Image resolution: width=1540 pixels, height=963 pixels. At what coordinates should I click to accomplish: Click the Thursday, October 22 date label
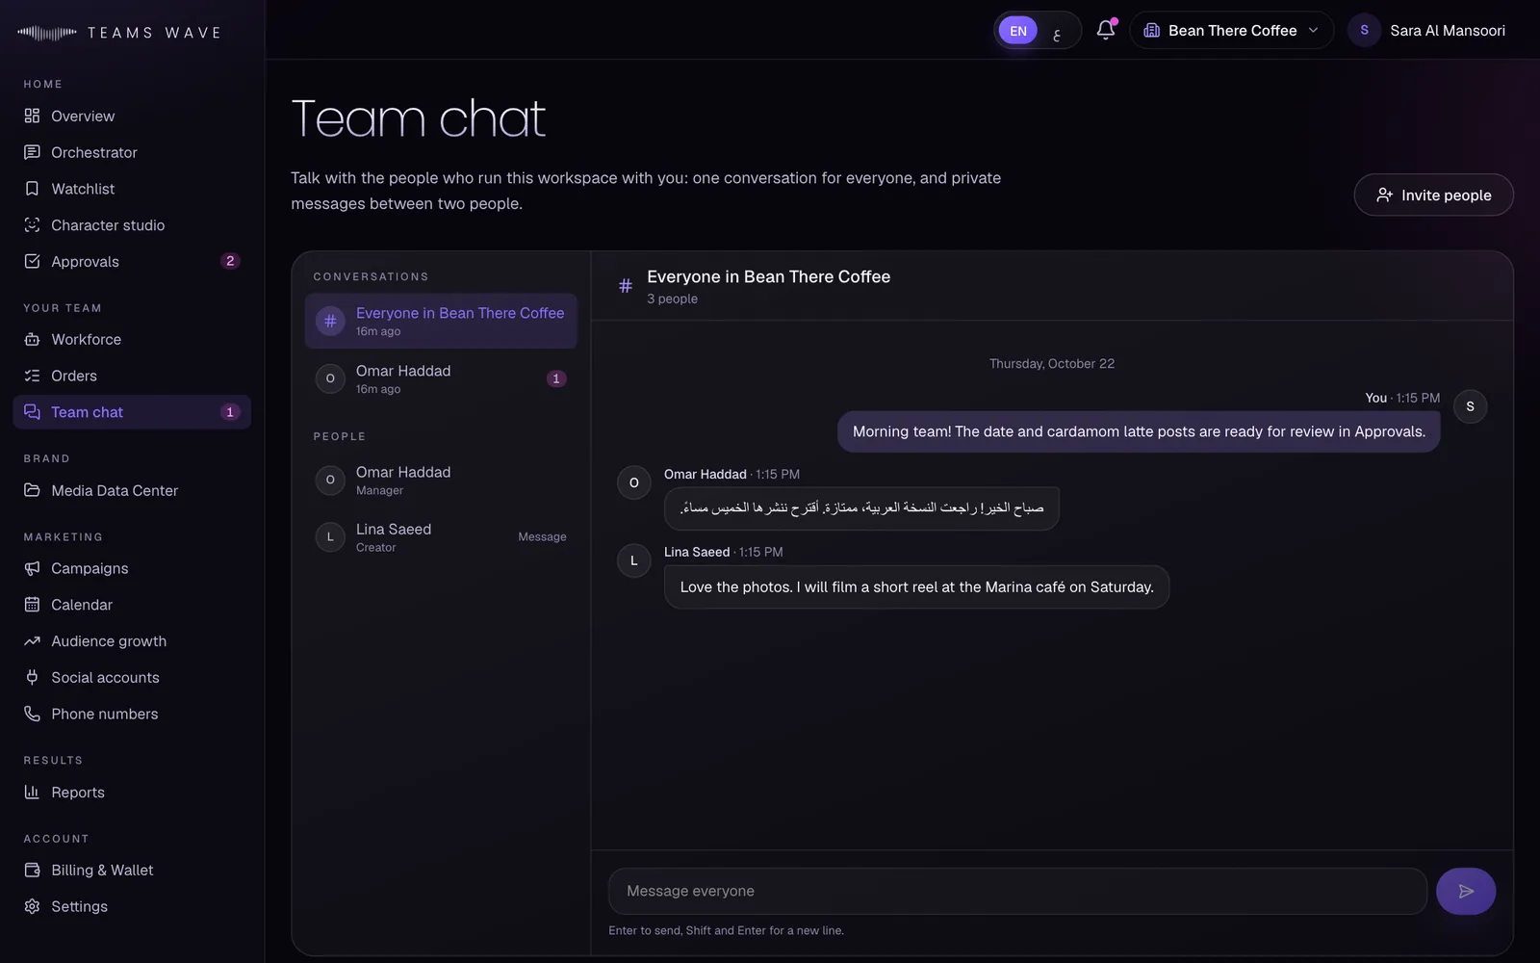tap(1052, 364)
